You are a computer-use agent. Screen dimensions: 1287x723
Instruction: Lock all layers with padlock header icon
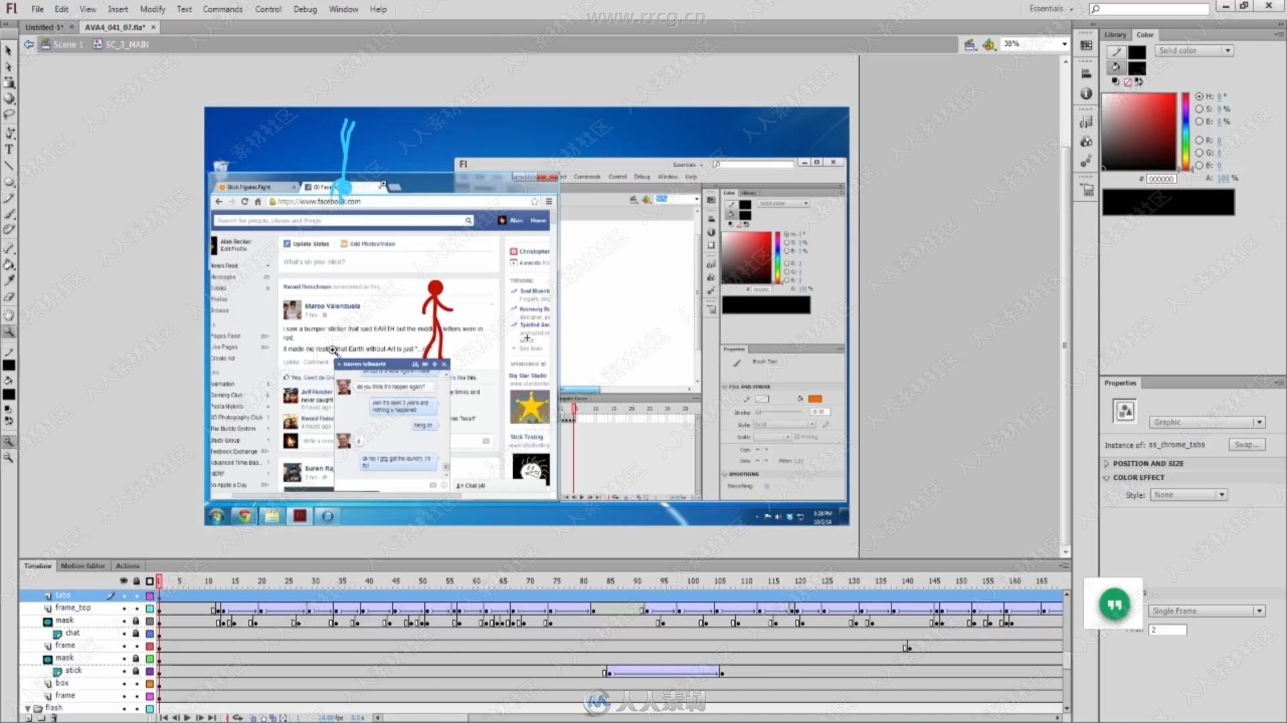tap(137, 581)
